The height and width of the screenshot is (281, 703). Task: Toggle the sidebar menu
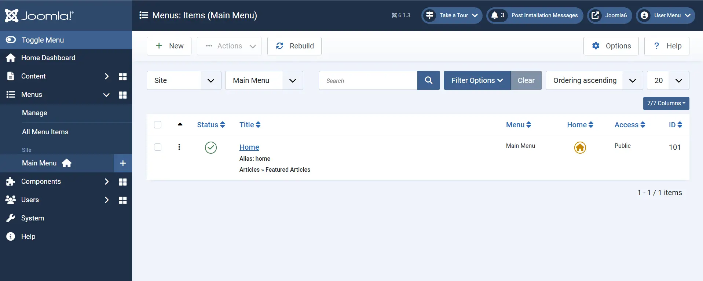coord(66,40)
